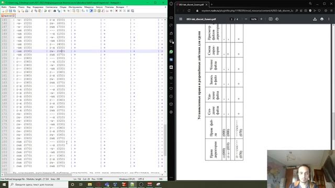
Task: Open the Кодировки menu in Notepad++
Action: coord(38,7)
